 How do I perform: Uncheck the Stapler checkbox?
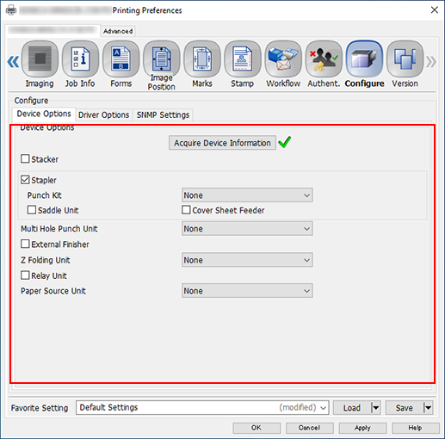25,180
